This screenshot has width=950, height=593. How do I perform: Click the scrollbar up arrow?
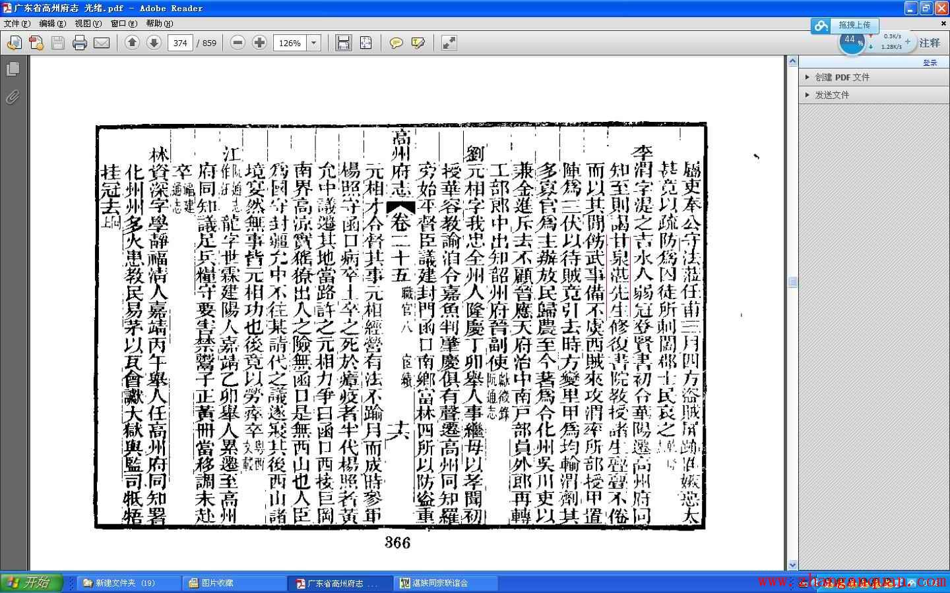click(792, 61)
